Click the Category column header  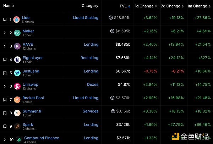[90, 6]
